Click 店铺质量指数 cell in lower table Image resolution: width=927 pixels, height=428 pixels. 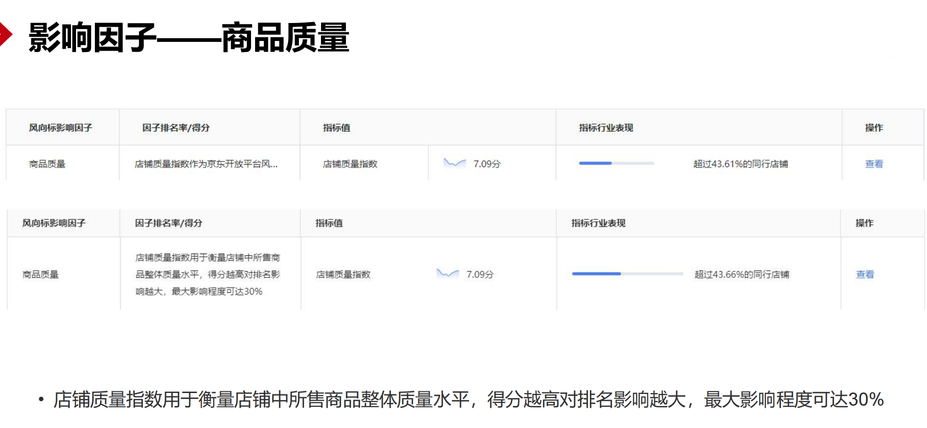tap(343, 274)
